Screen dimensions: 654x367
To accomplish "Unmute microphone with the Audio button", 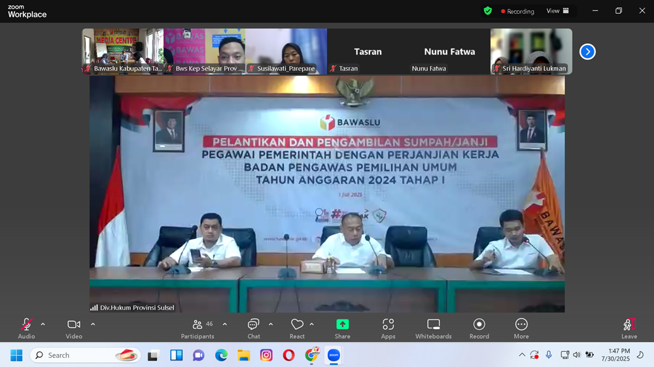I will pos(26,328).
